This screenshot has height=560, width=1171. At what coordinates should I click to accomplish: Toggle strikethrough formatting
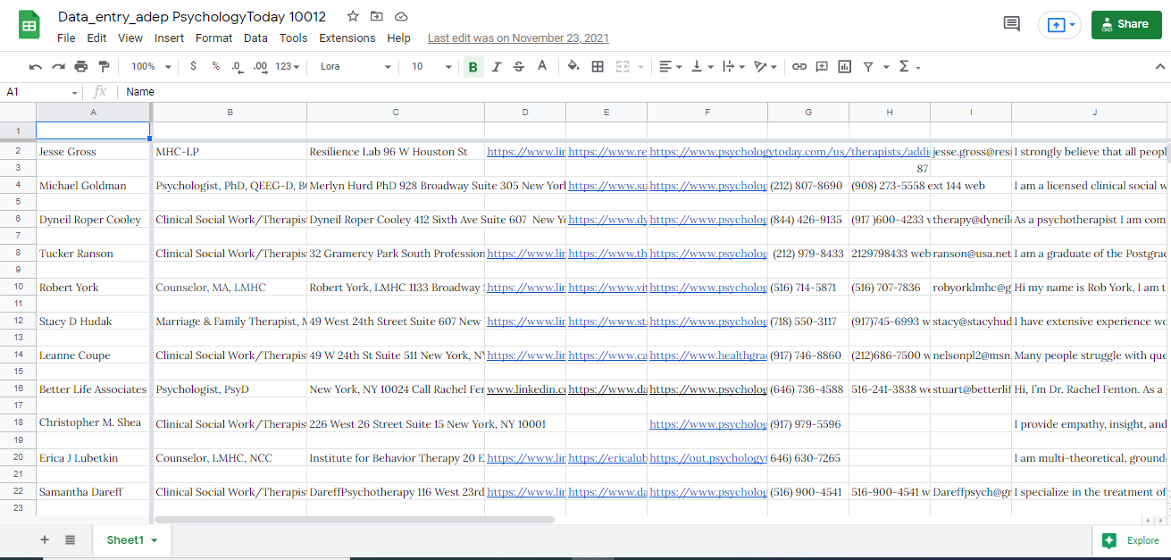(517, 66)
